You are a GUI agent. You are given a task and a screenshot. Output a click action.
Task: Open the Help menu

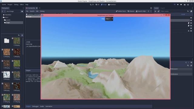(27, 5)
